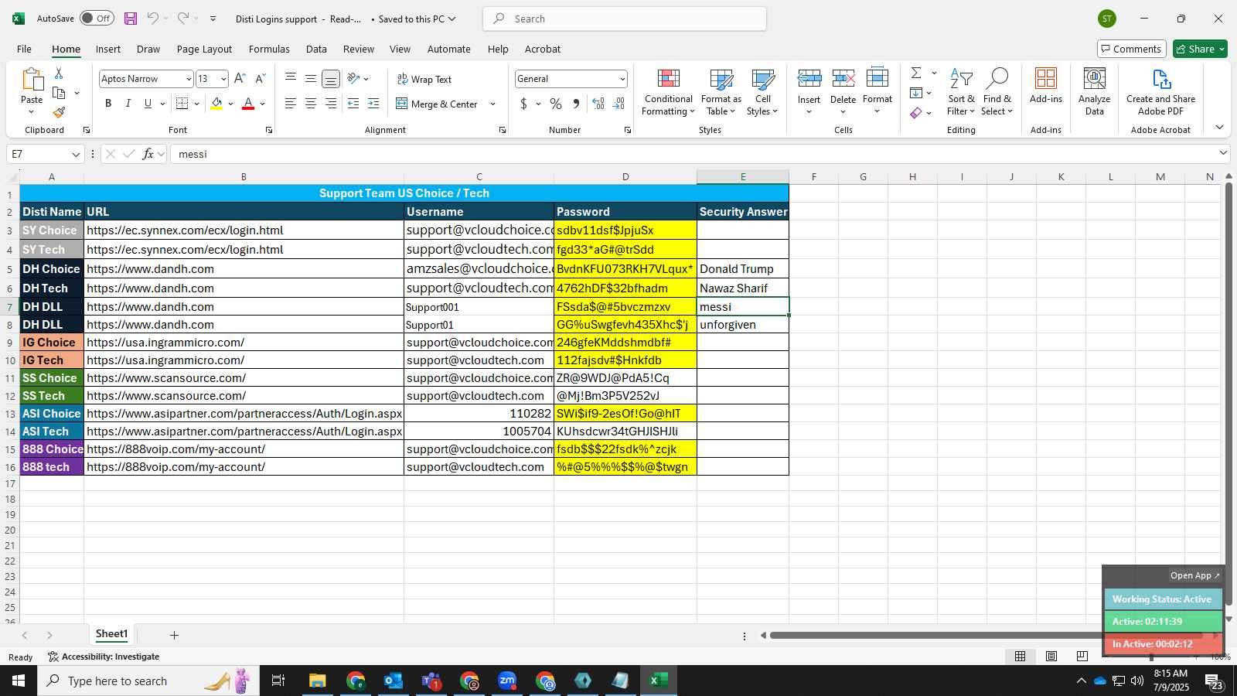The width and height of the screenshot is (1237, 696).
Task: Decrease font size with smaller A icon
Action: click(260, 79)
